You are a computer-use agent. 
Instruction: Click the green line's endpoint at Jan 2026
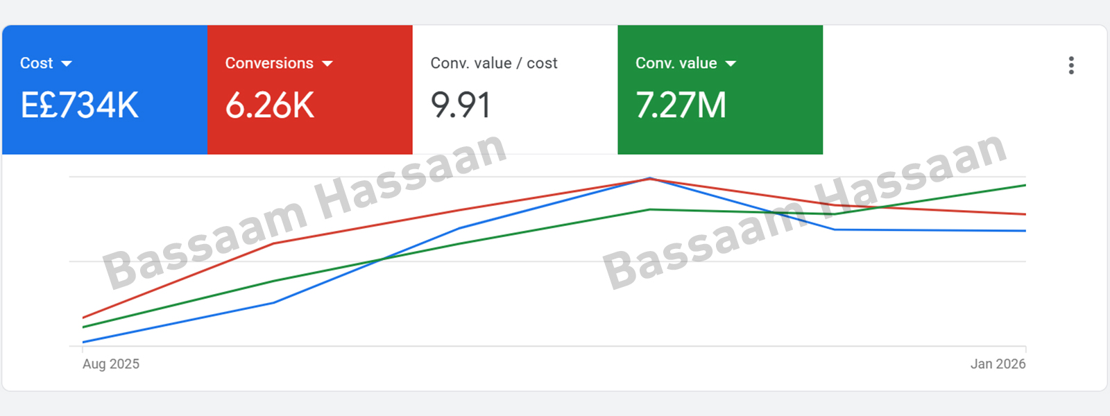[1025, 185]
